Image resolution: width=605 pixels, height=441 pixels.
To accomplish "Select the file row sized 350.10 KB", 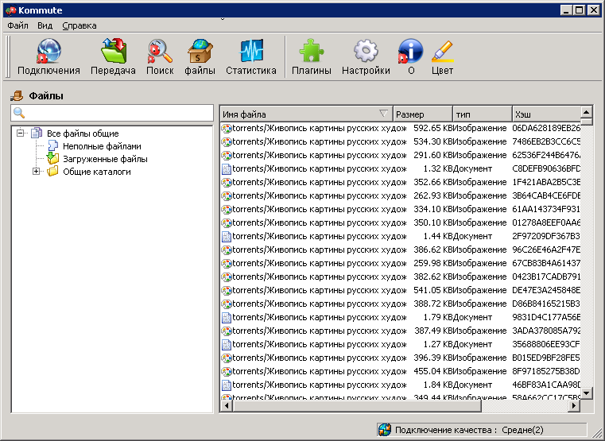I will pos(401,222).
